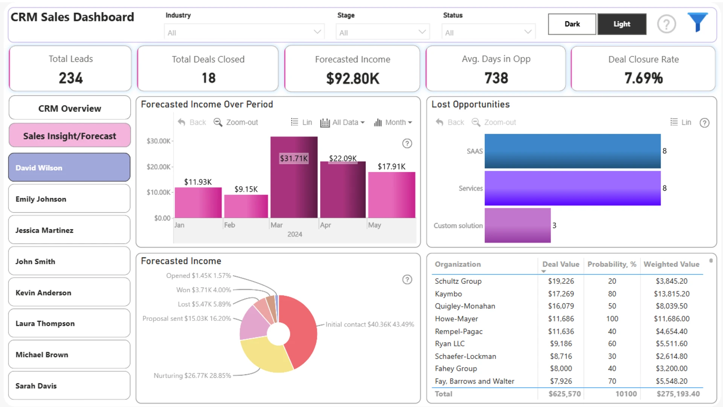Click help icon on the Forecasted Income donut chart
The image size is (723, 407).
[407, 280]
